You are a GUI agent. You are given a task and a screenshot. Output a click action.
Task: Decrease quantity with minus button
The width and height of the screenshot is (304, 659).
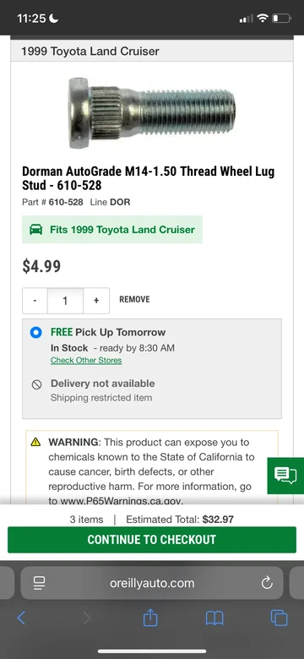[x=35, y=301]
